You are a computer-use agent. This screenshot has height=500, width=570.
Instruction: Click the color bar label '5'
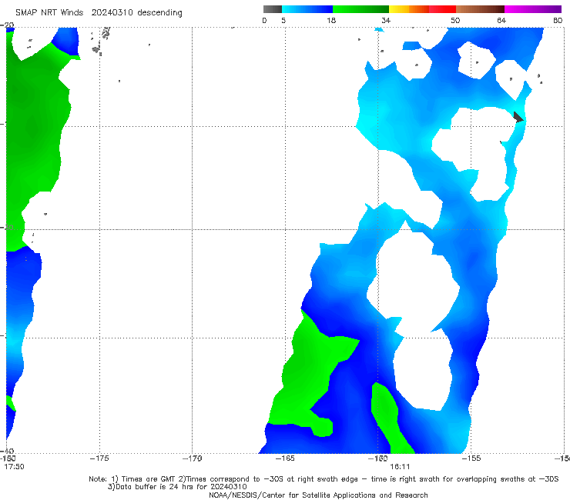(283, 20)
